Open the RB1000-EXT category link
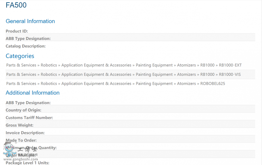262x165 pixels. click(x=230, y=65)
